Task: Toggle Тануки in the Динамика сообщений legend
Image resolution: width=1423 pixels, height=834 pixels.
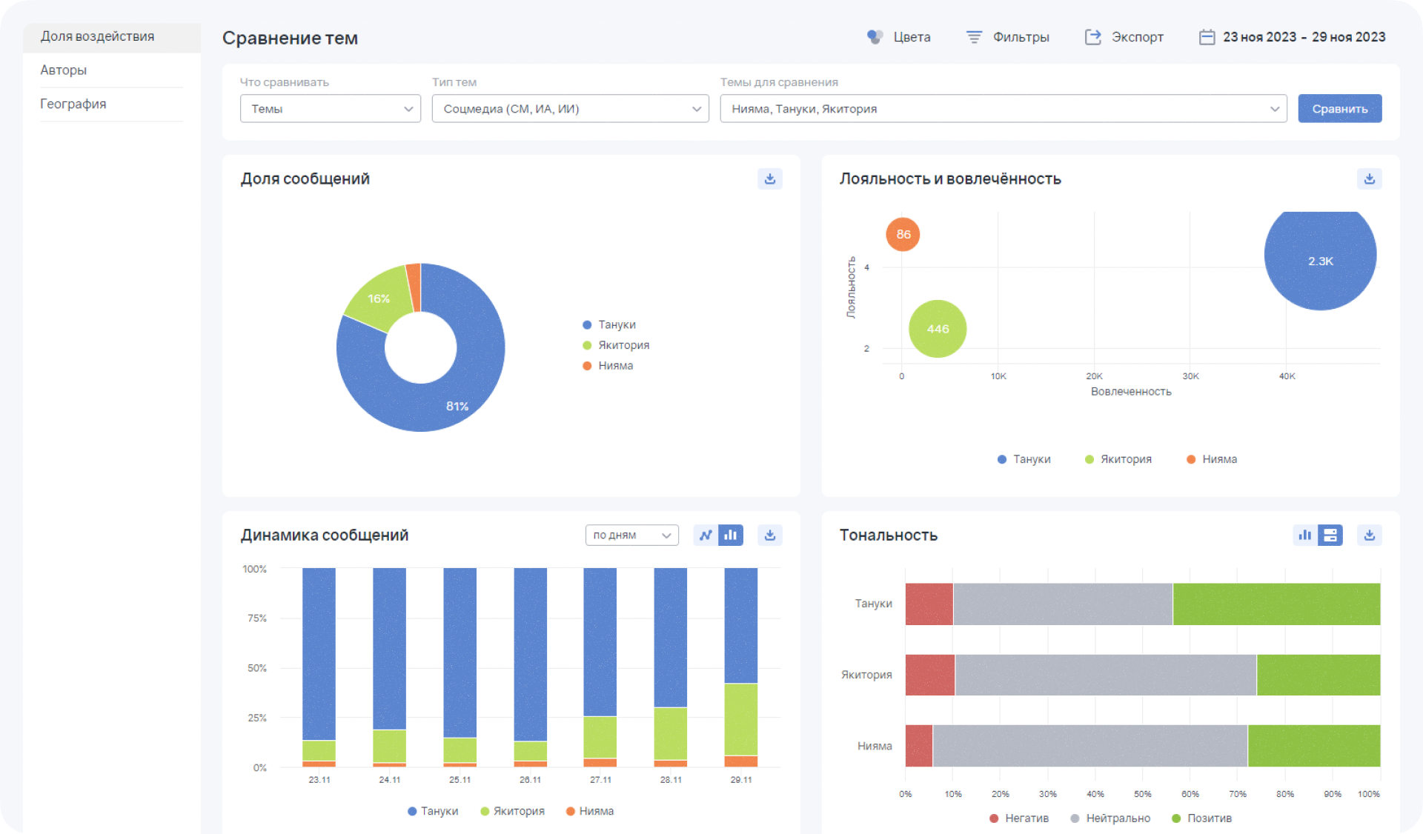Action: pos(433,811)
